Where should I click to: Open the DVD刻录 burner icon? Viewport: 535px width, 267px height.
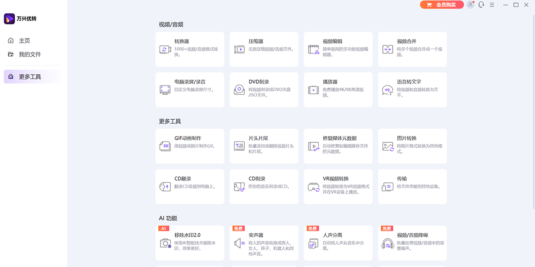(x=239, y=90)
